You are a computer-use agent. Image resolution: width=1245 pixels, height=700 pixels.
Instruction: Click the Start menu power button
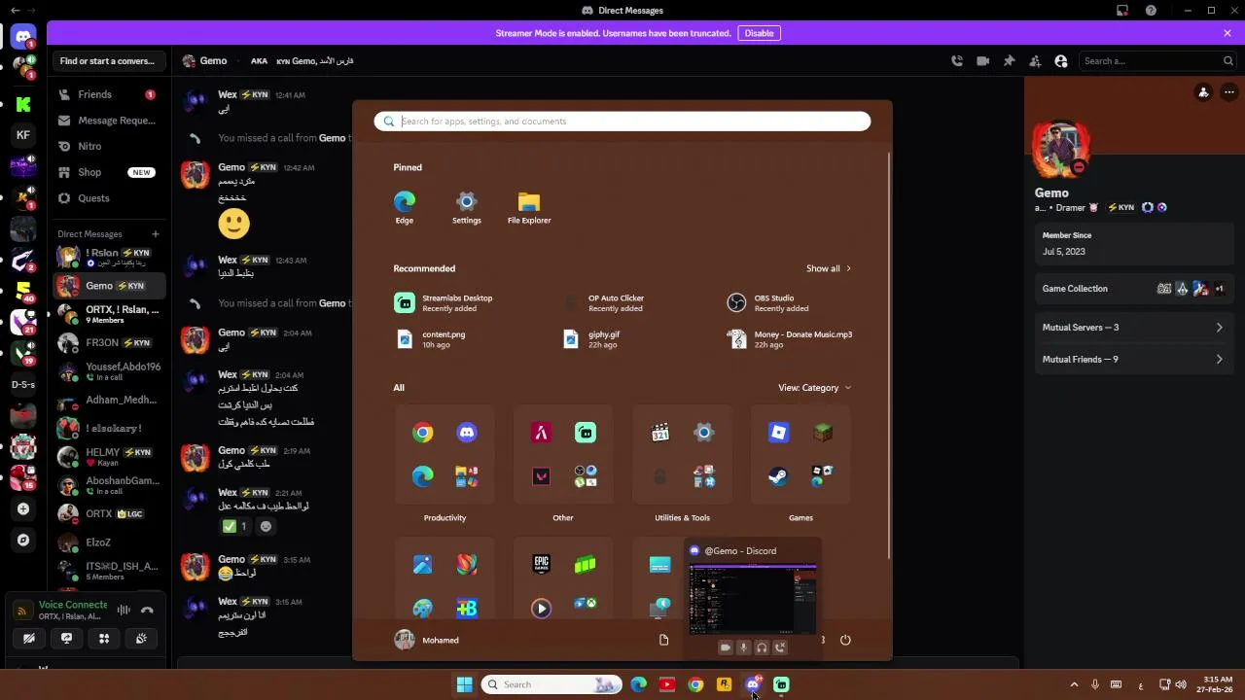click(x=845, y=640)
